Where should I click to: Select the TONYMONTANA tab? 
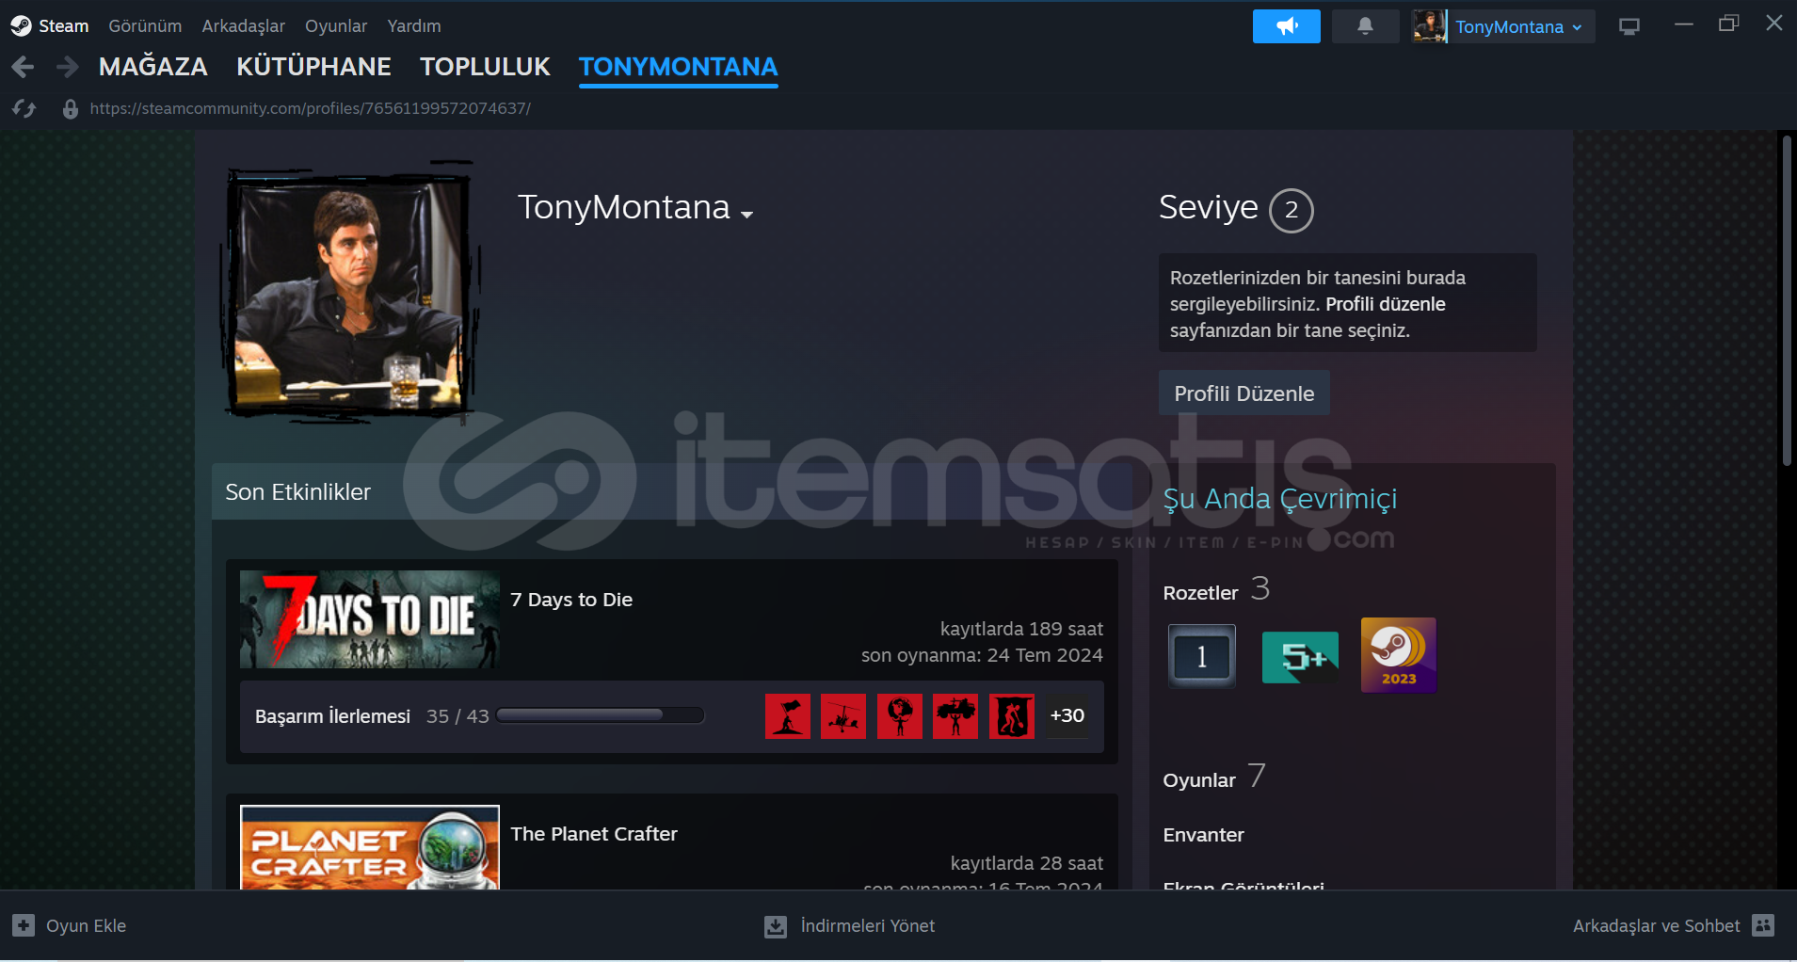click(679, 67)
